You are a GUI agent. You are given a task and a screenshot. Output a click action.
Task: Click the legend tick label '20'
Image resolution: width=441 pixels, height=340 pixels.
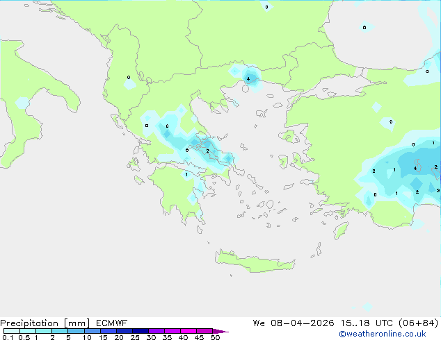[x=119, y=337]
